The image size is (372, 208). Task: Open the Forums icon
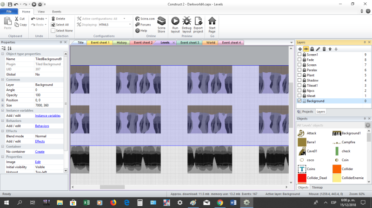[137, 25]
